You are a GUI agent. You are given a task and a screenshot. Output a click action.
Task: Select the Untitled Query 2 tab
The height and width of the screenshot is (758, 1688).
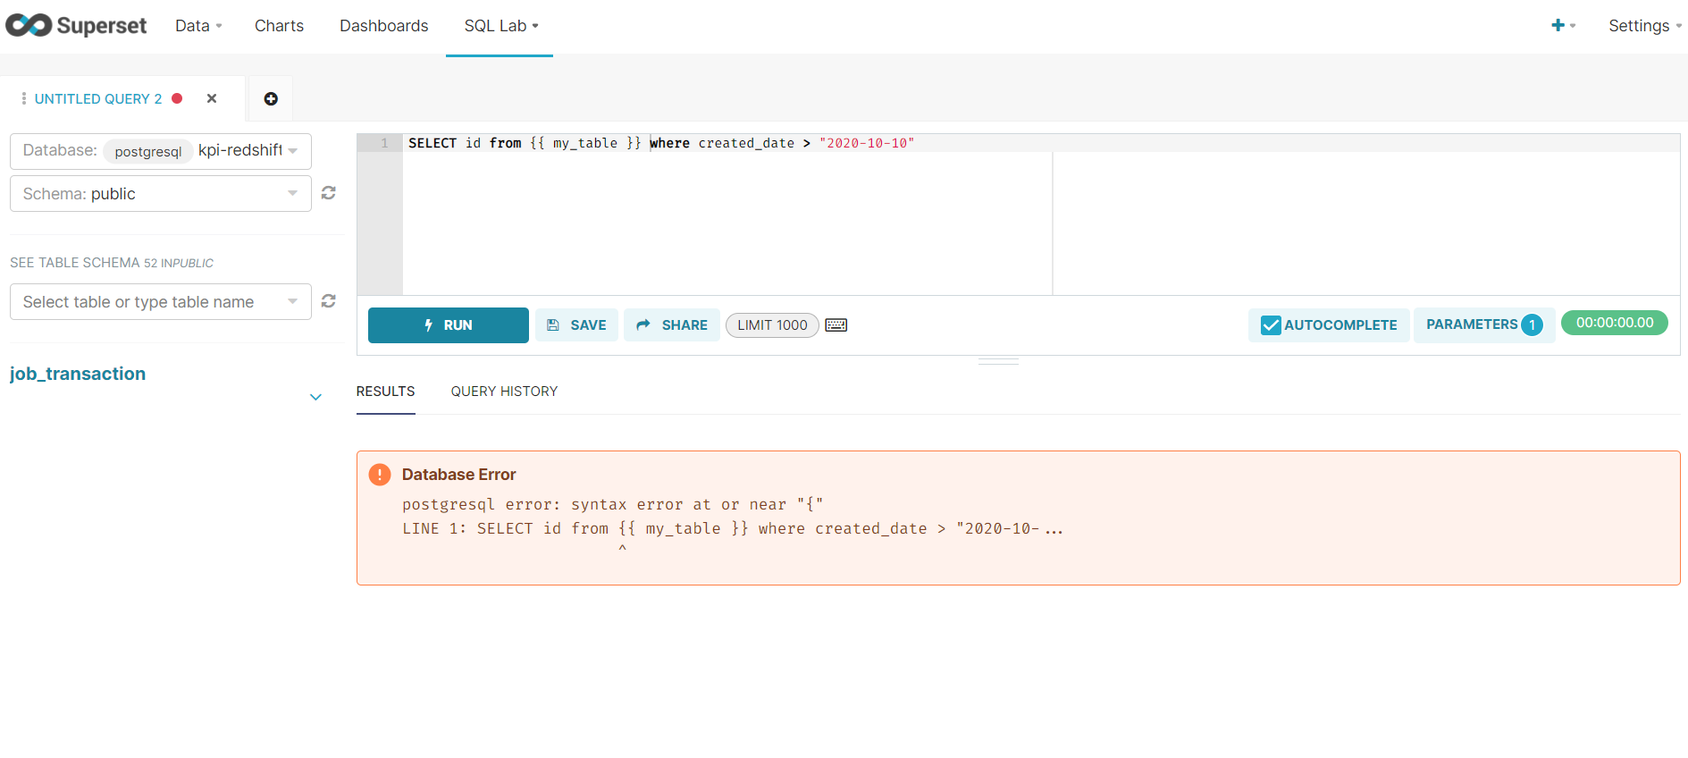point(98,98)
